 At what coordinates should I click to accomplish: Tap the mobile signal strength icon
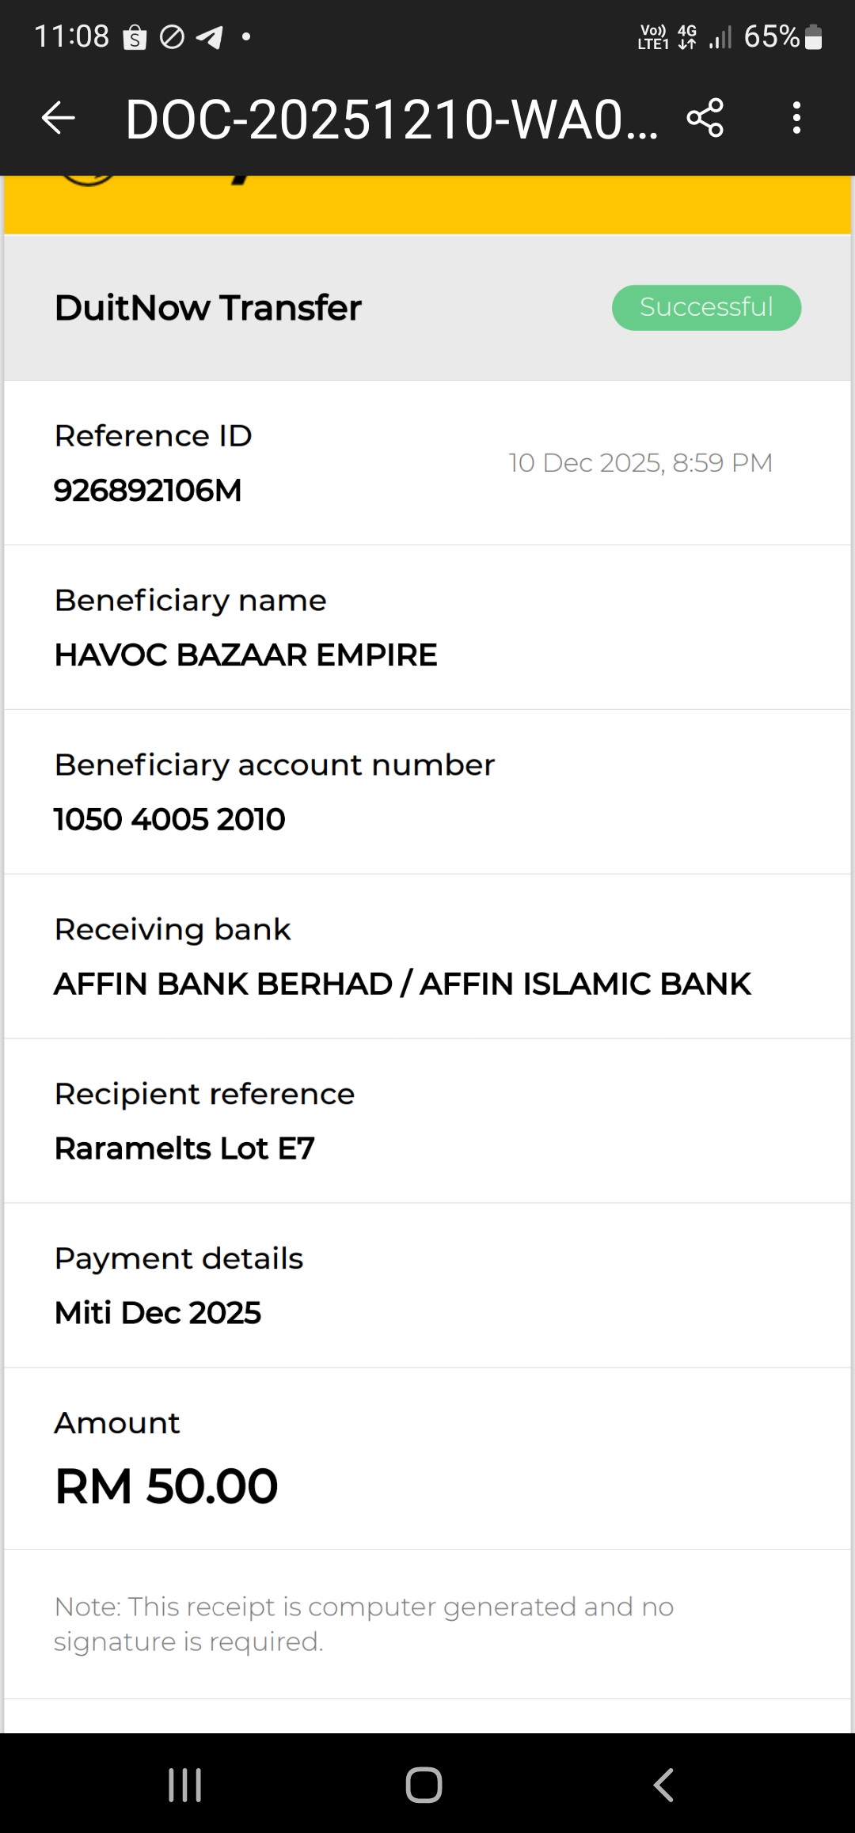point(720,37)
